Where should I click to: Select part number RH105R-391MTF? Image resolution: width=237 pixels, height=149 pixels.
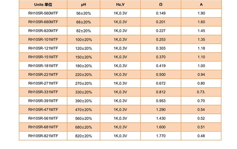point(43,101)
